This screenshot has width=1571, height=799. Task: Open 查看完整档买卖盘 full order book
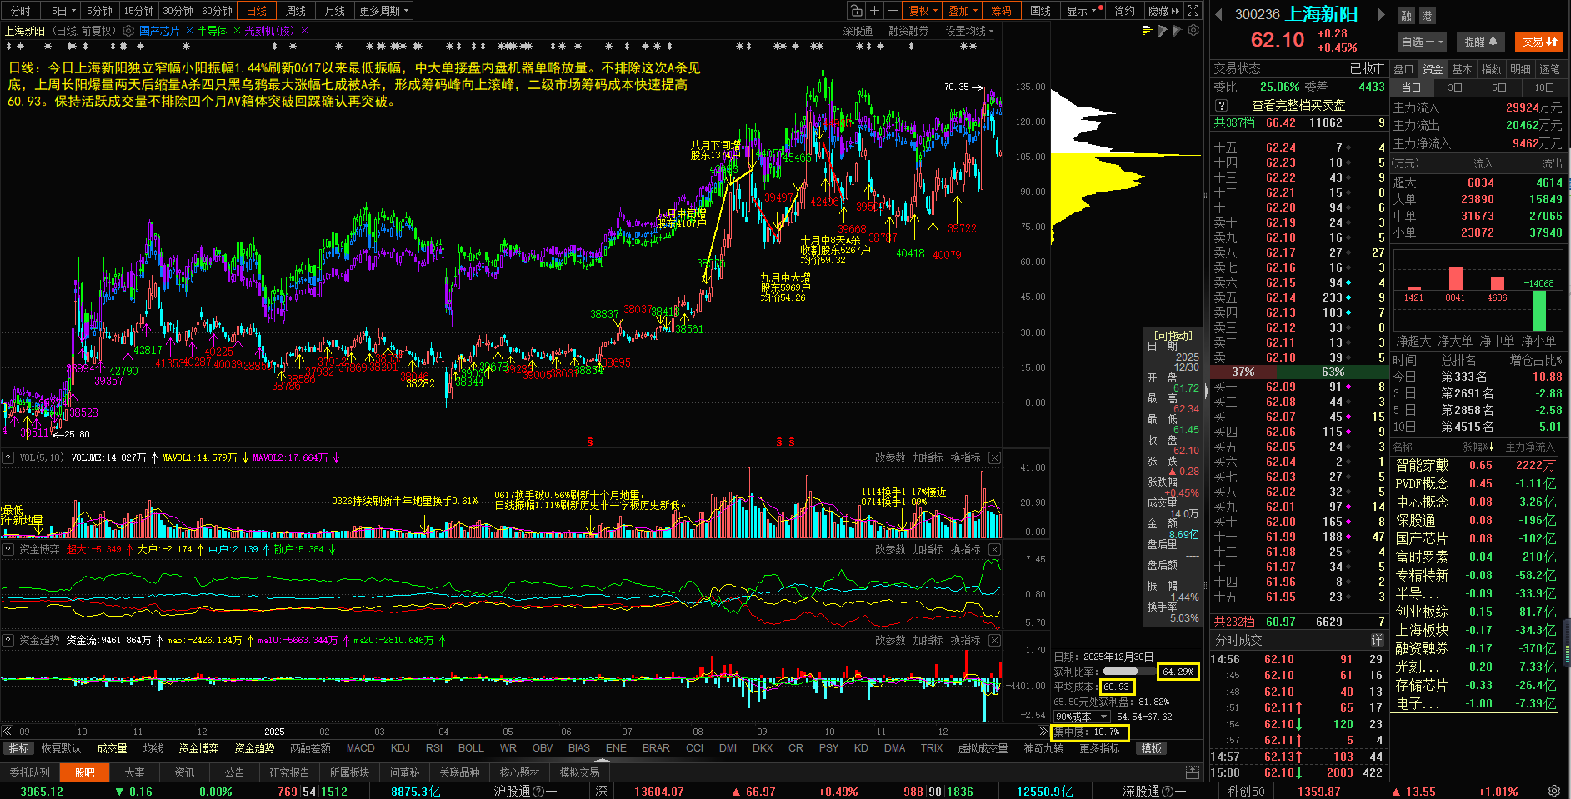click(x=1298, y=106)
